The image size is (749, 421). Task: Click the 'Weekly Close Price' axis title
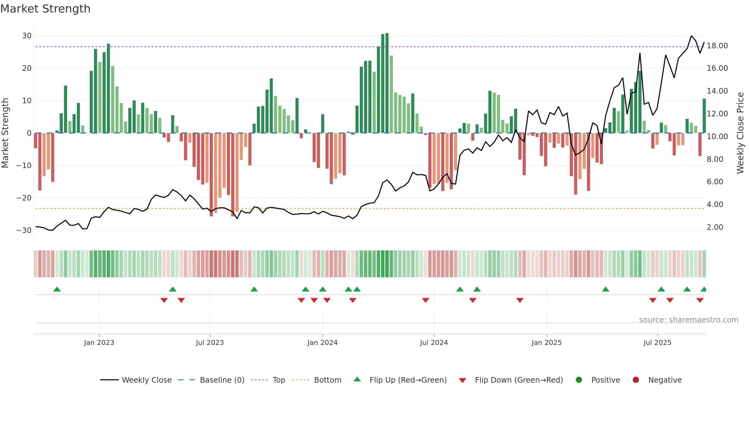pos(740,133)
